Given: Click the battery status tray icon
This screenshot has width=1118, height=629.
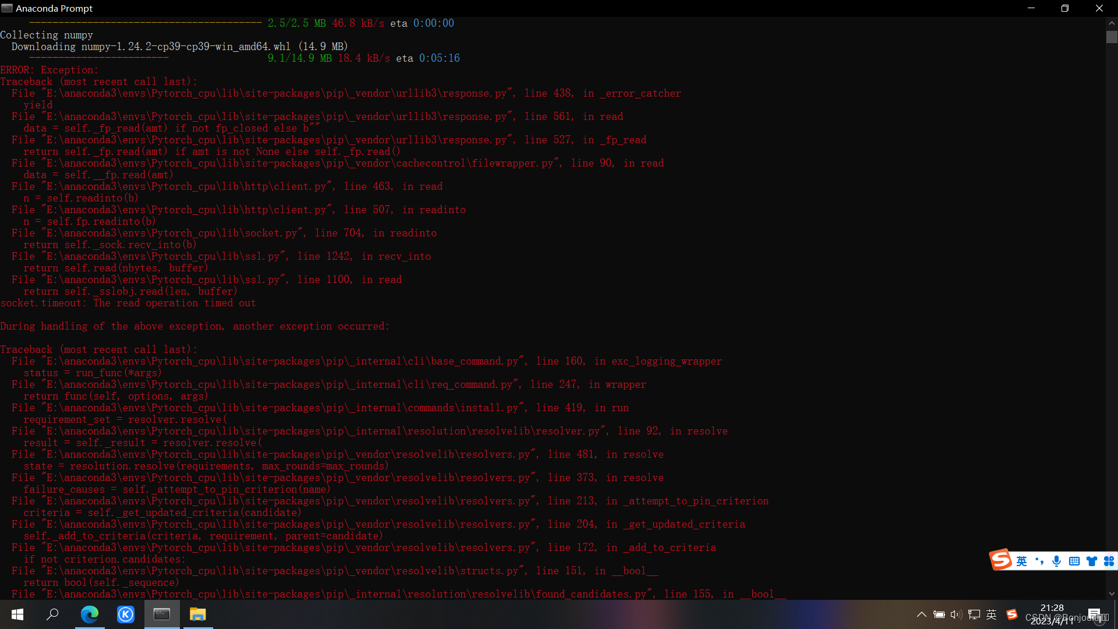Looking at the screenshot, I should tap(939, 614).
